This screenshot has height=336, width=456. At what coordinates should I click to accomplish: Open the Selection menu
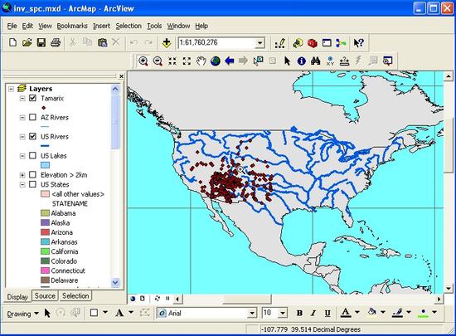(129, 26)
